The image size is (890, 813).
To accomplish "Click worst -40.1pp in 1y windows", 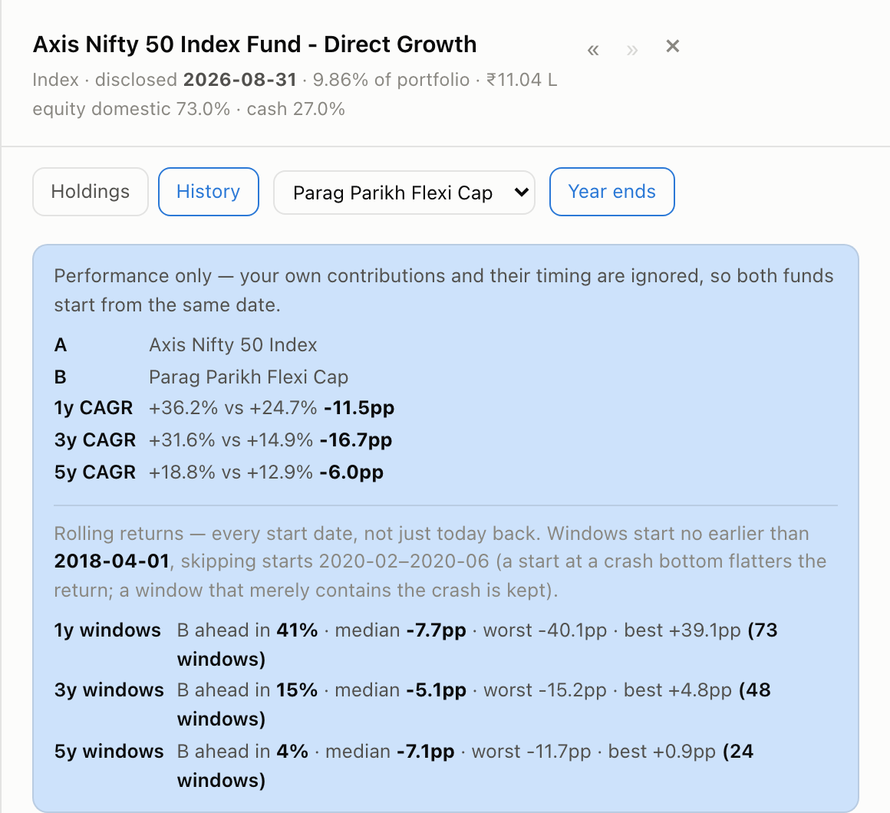I will click(x=545, y=630).
